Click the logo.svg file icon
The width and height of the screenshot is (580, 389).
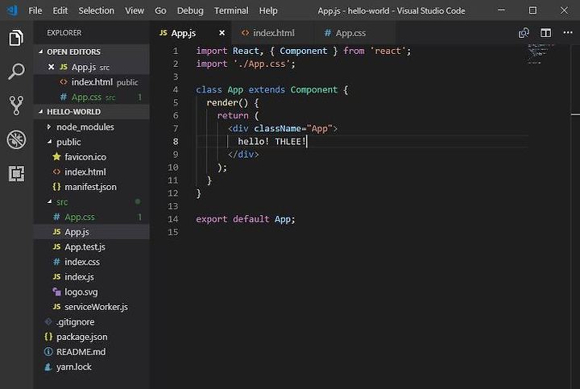(x=56, y=292)
